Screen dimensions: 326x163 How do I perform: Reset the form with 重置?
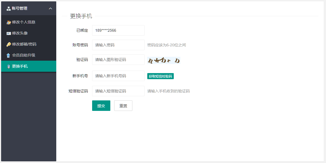pos(123,106)
